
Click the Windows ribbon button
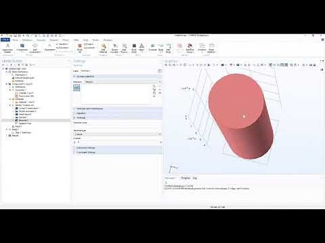click(202, 48)
